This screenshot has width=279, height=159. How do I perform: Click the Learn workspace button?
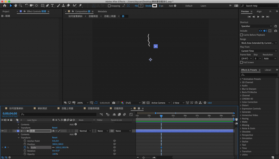203,6
